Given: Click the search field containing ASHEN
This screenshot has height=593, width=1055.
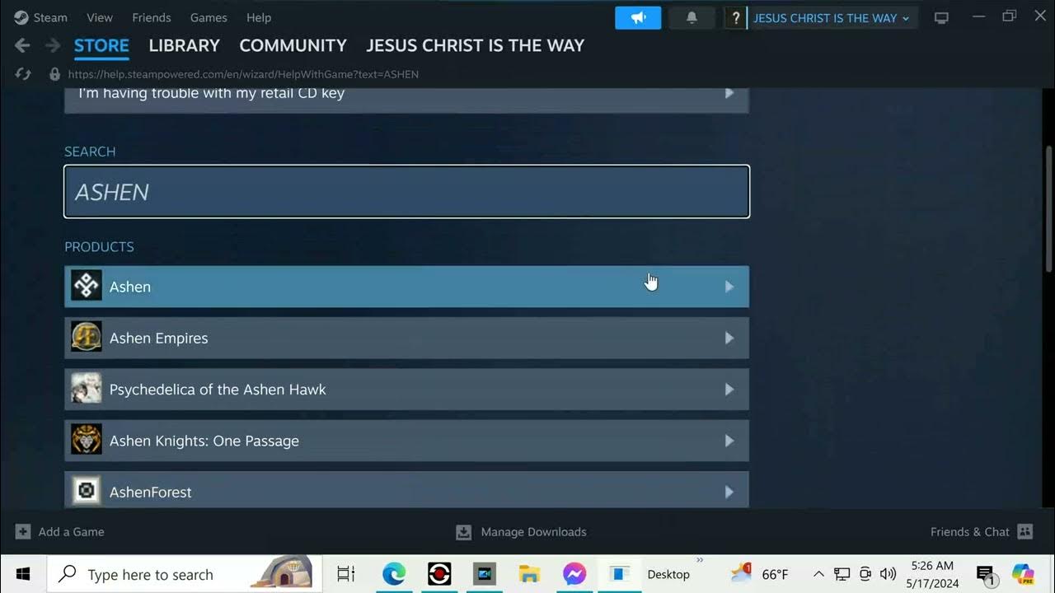Looking at the screenshot, I should [406, 192].
